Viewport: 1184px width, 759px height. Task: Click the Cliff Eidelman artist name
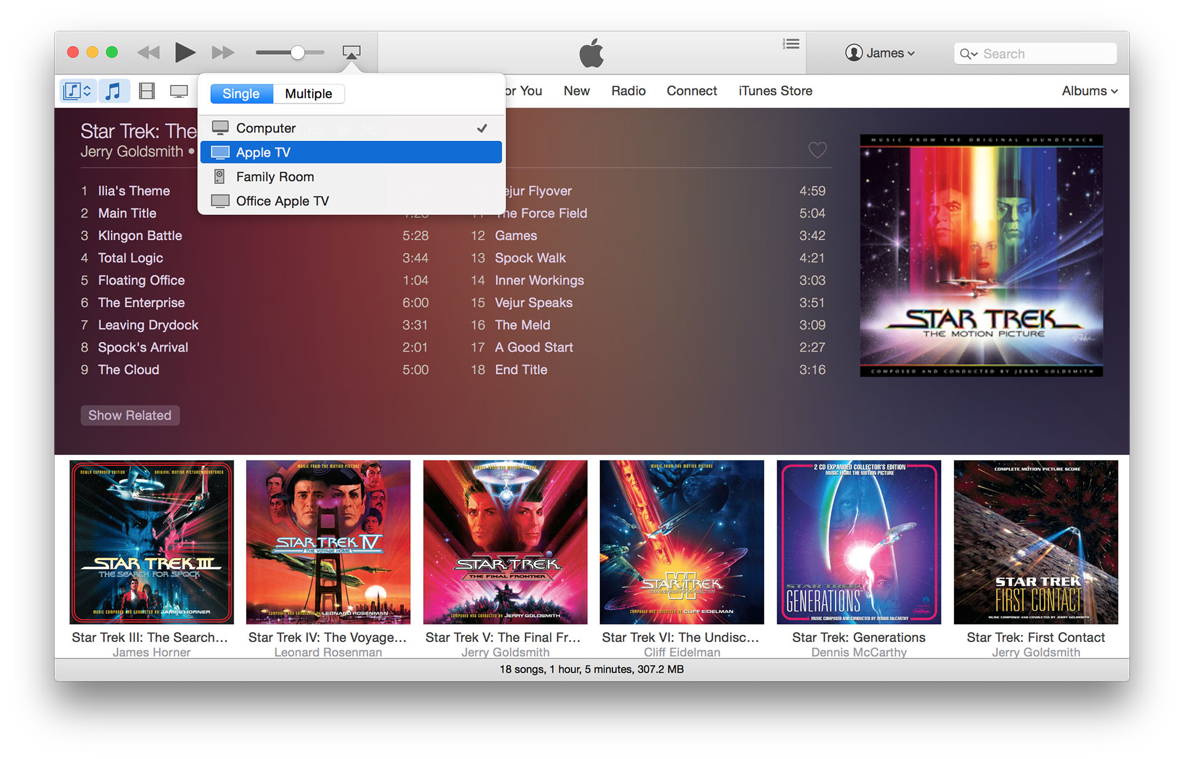tap(682, 652)
